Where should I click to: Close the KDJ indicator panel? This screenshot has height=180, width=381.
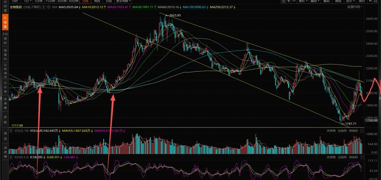coord(362,157)
